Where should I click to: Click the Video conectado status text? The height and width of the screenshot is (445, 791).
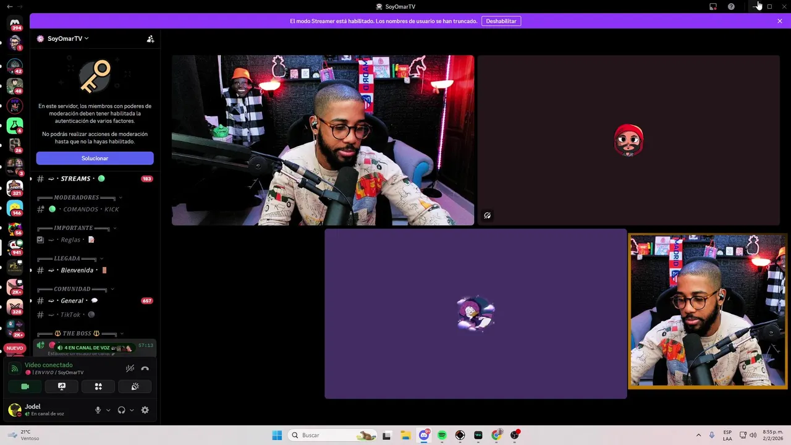coord(48,365)
